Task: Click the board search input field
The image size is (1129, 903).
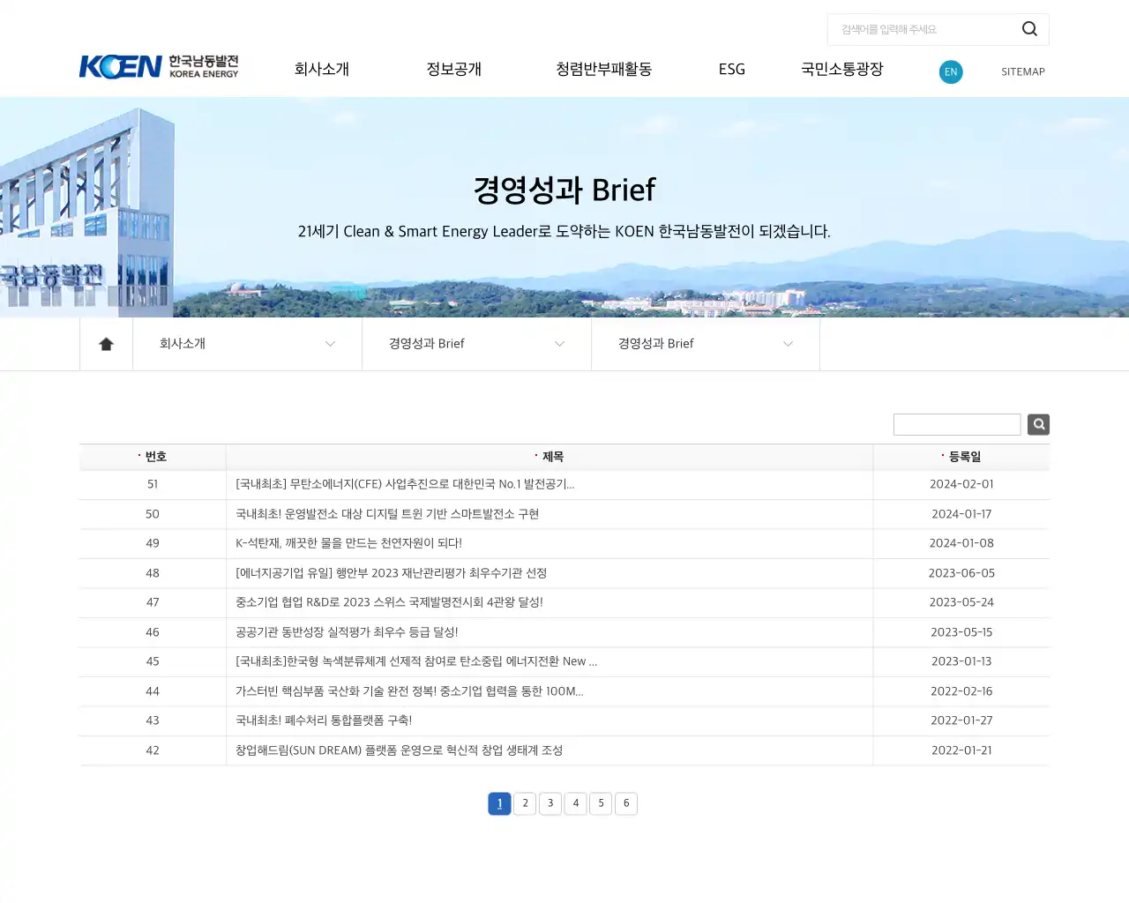Action: coord(957,424)
